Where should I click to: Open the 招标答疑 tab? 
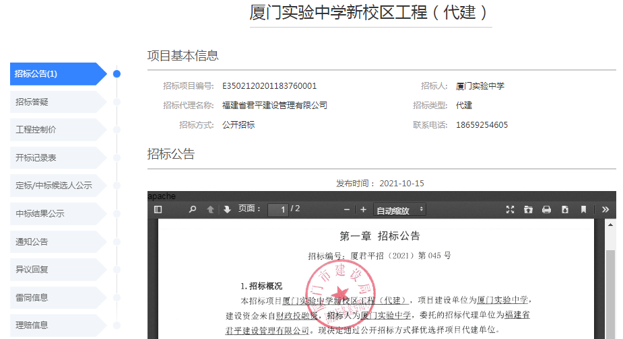click(x=58, y=102)
